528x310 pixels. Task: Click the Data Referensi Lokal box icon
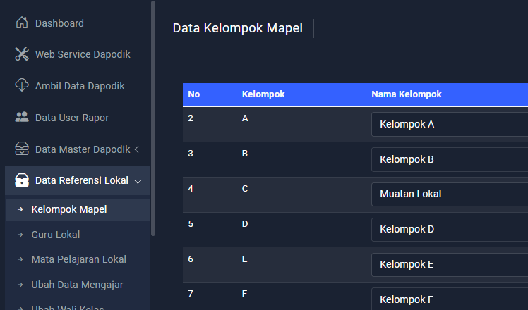point(22,180)
